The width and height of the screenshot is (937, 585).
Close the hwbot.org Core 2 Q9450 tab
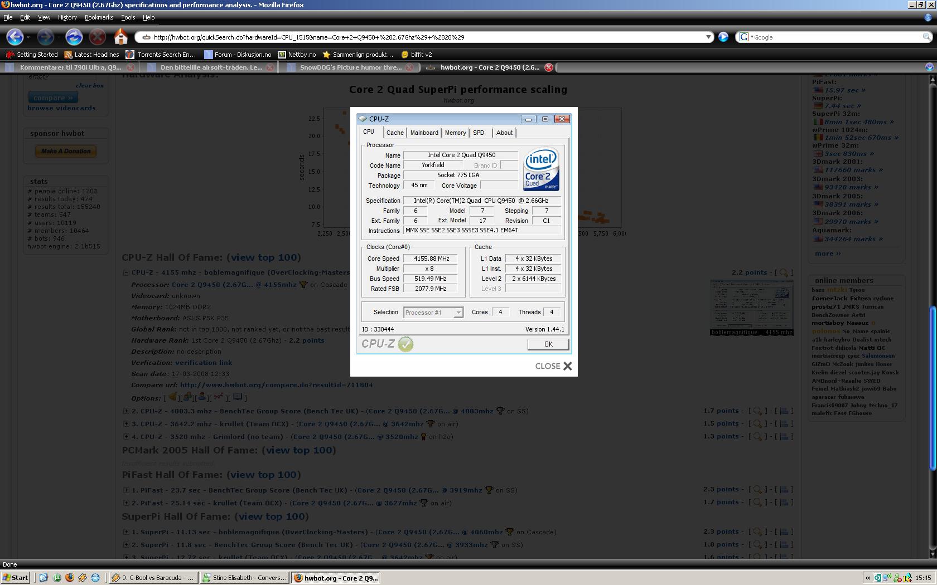click(x=549, y=67)
